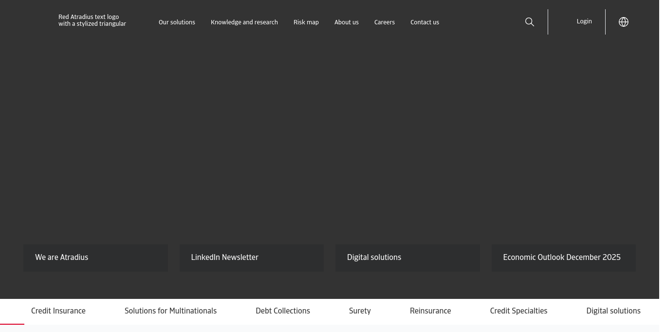Screen dimensions: 665x332
Task: Open the LinkedIn Newsletter card
Action: [x=251, y=258]
